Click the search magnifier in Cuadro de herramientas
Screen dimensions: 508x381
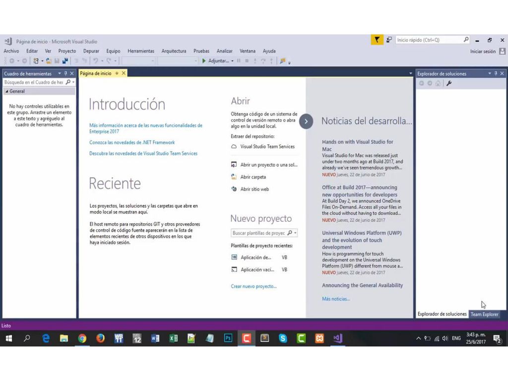[x=67, y=82]
